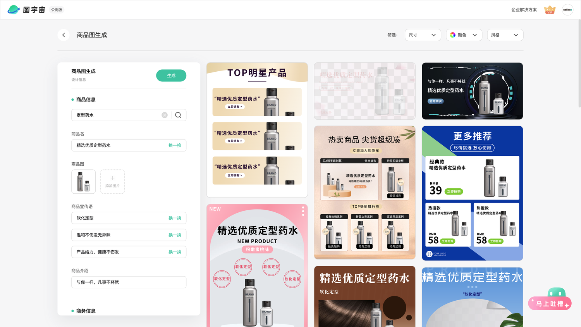581x327 pixels.
Task: Open the VIP crown icon
Action: (550, 10)
